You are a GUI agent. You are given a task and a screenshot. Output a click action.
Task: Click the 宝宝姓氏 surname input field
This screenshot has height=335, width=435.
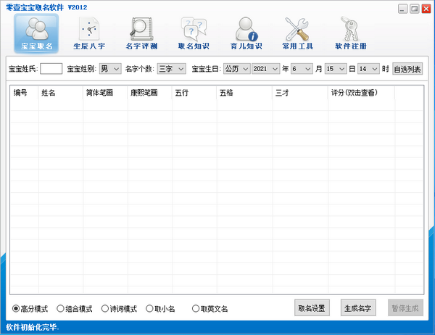click(51, 69)
